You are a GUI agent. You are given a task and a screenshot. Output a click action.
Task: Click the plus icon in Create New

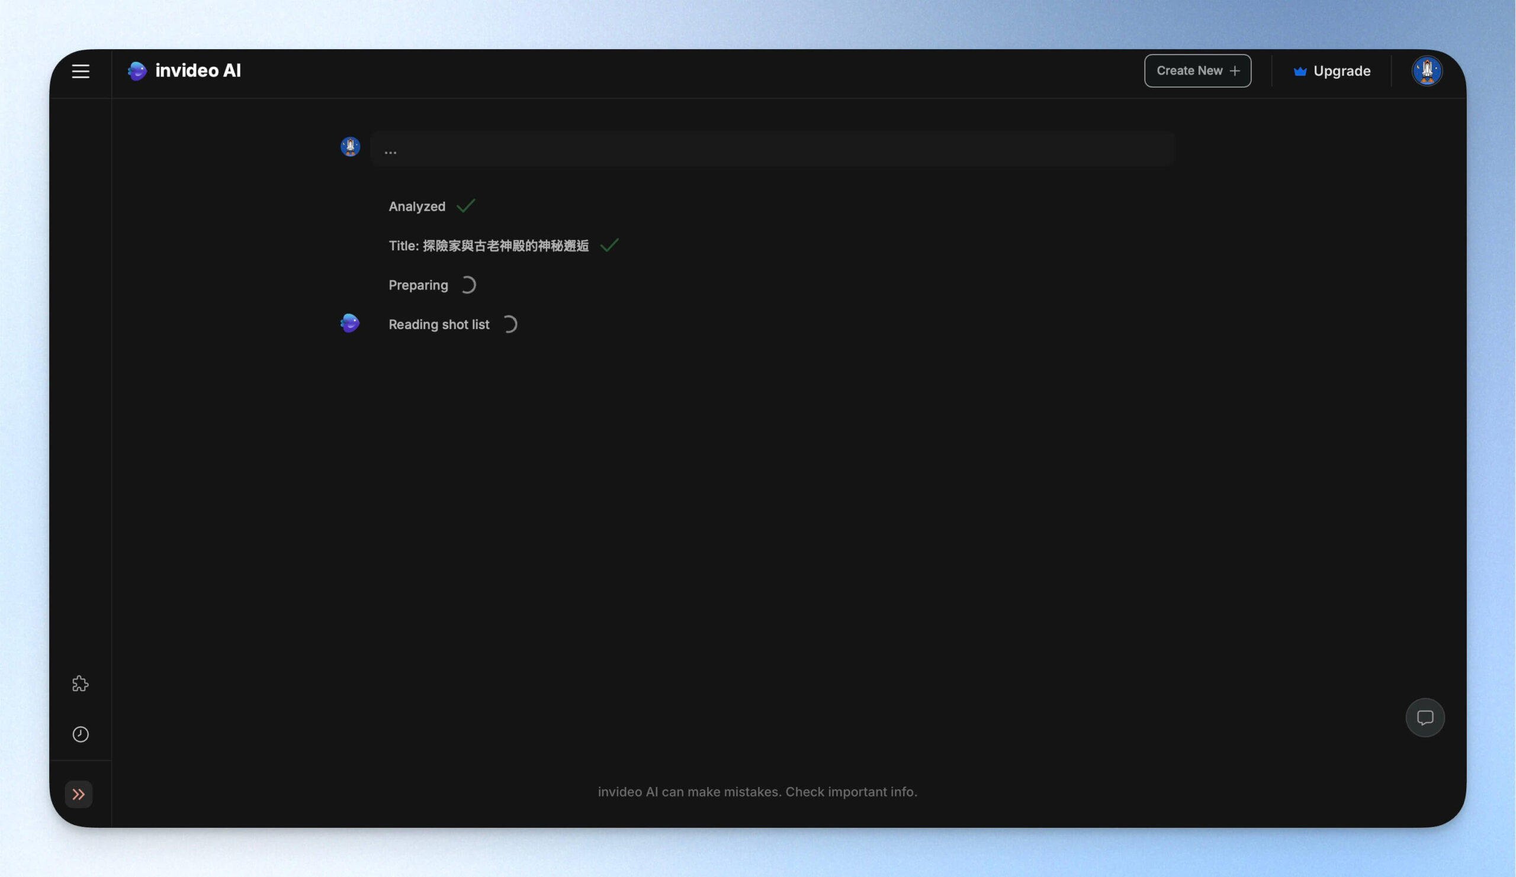pyautogui.click(x=1235, y=71)
